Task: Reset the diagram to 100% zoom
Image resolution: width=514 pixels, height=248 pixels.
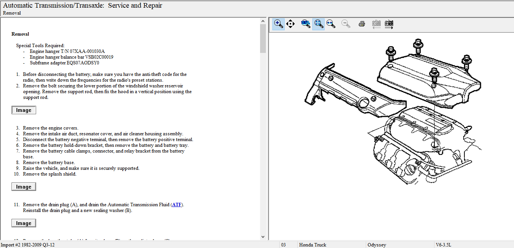Action: pos(306,24)
